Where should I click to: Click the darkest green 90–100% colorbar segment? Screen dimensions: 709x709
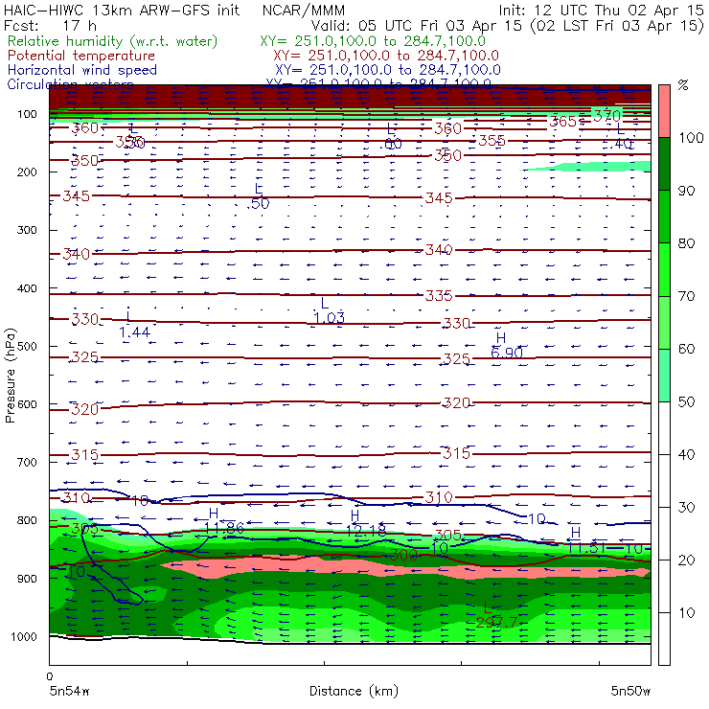(664, 164)
